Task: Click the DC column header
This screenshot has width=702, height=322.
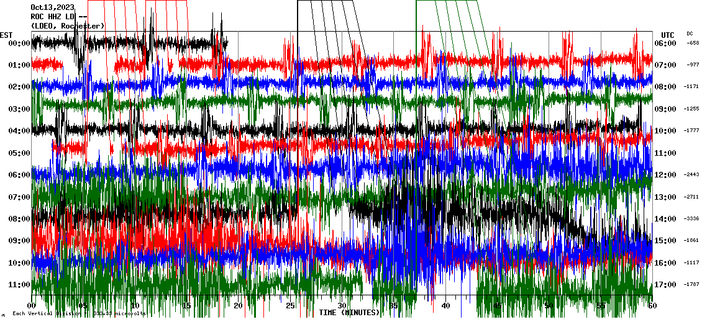Action: (x=690, y=34)
